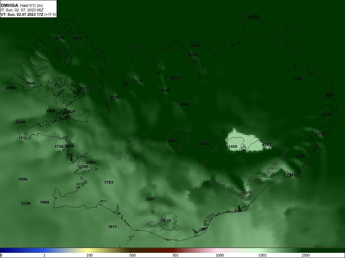Click the 2122 value label

(84, 88)
